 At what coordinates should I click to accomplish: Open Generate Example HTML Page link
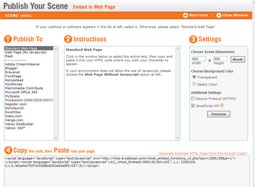(202, 153)
